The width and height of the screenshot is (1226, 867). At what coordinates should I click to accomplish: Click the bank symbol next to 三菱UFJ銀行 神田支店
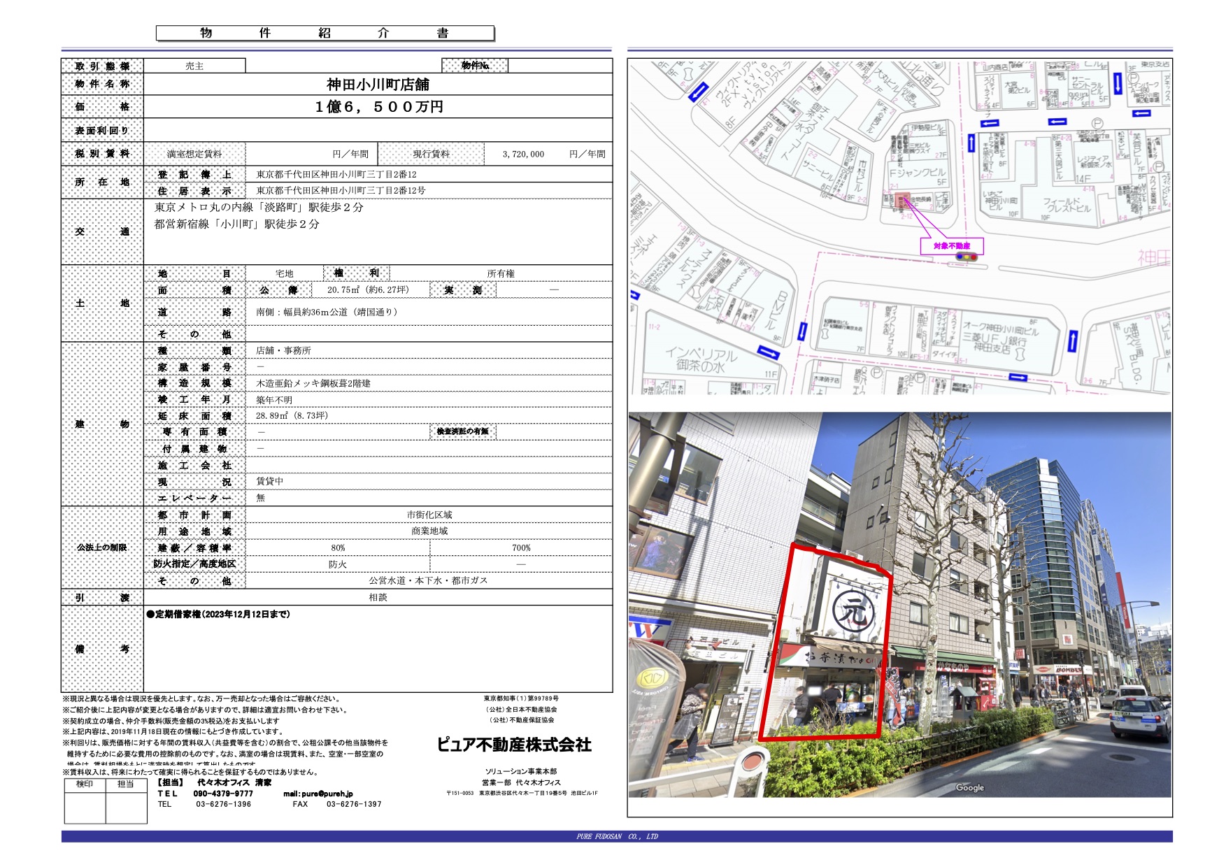click(x=1019, y=355)
